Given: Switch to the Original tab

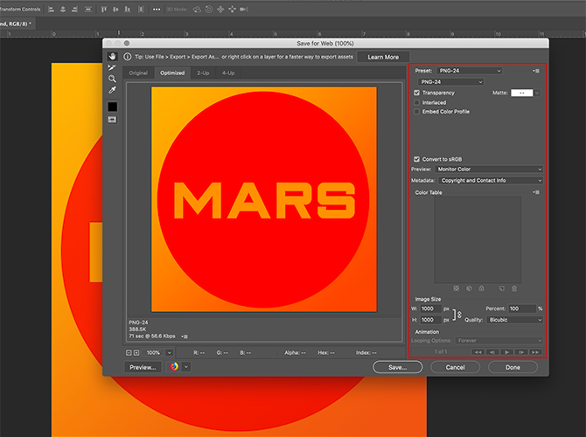Looking at the screenshot, I should tap(138, 73).
